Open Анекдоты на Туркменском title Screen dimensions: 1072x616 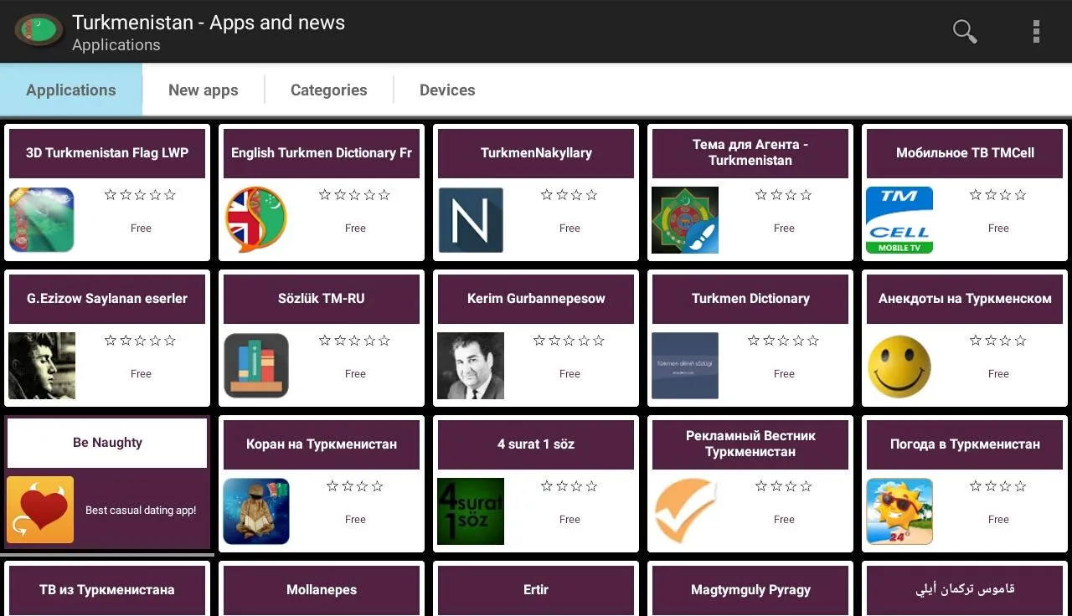point(965,299)
